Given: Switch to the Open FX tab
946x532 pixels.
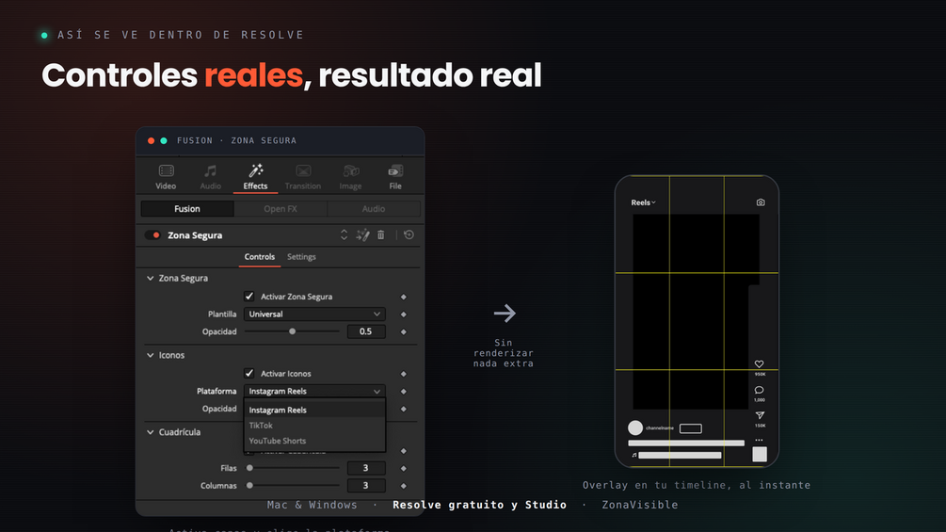Looking at the screenshot, I should click(x=281, y=209).
